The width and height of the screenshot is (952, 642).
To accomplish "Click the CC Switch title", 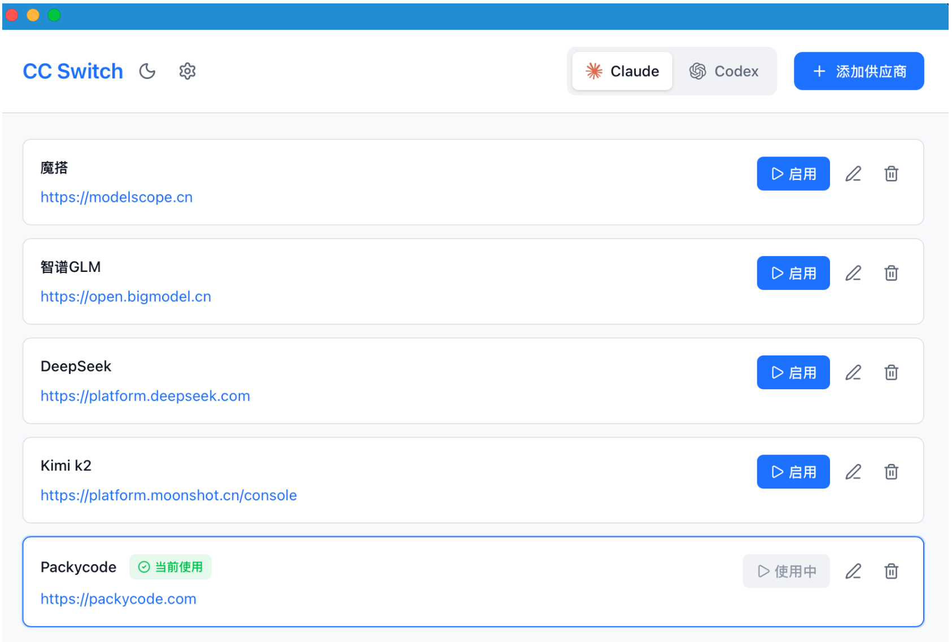I will tap(73, 71).
